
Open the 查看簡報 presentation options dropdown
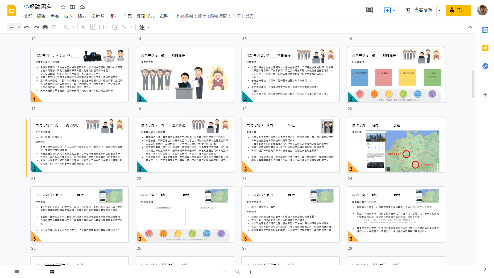click(x=439, y=10)
